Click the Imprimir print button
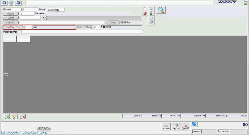Image resolution: width=249 pixels, height=135 pixels. click(166, 127)
